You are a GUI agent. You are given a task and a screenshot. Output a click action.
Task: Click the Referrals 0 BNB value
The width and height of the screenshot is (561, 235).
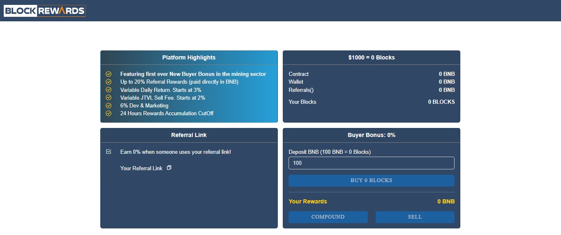click(x=447, y=90)
